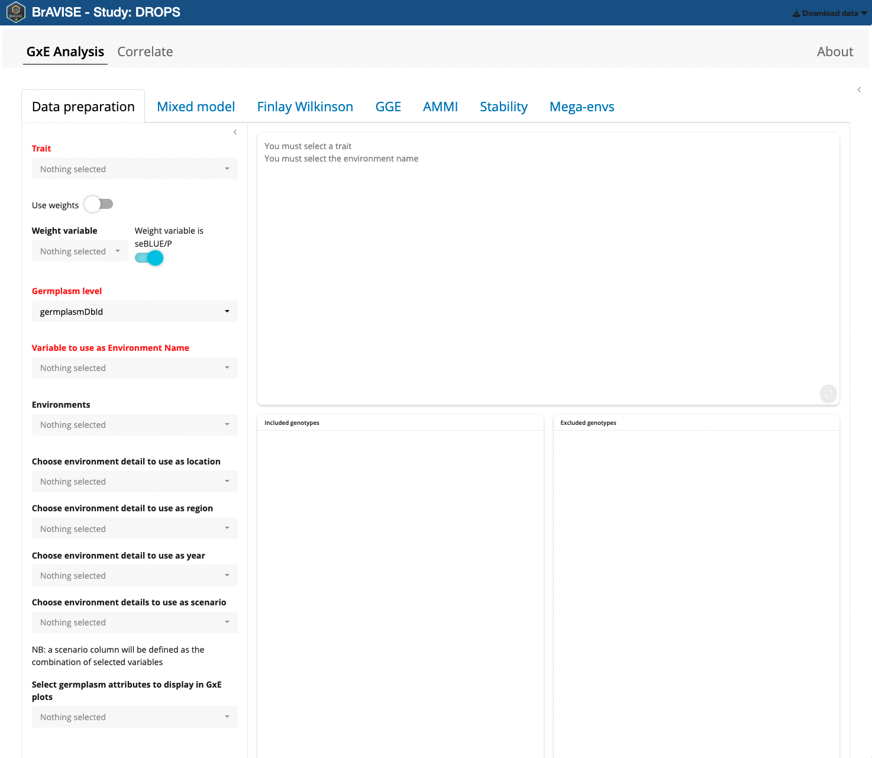Viewport: 872px width, 758px height.
Task: Open the Trait dropdown
Action: pos(135,169)
